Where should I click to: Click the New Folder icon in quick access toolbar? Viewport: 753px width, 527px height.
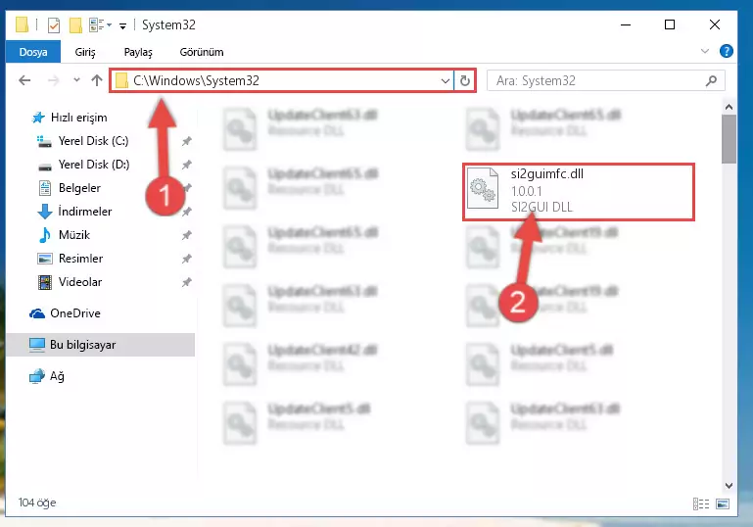(75, 25)
